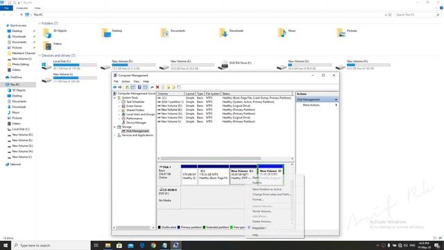Select OneDrive in File Explorer navigation pane
Screen dimensions: 444x250
coord(16,77)
